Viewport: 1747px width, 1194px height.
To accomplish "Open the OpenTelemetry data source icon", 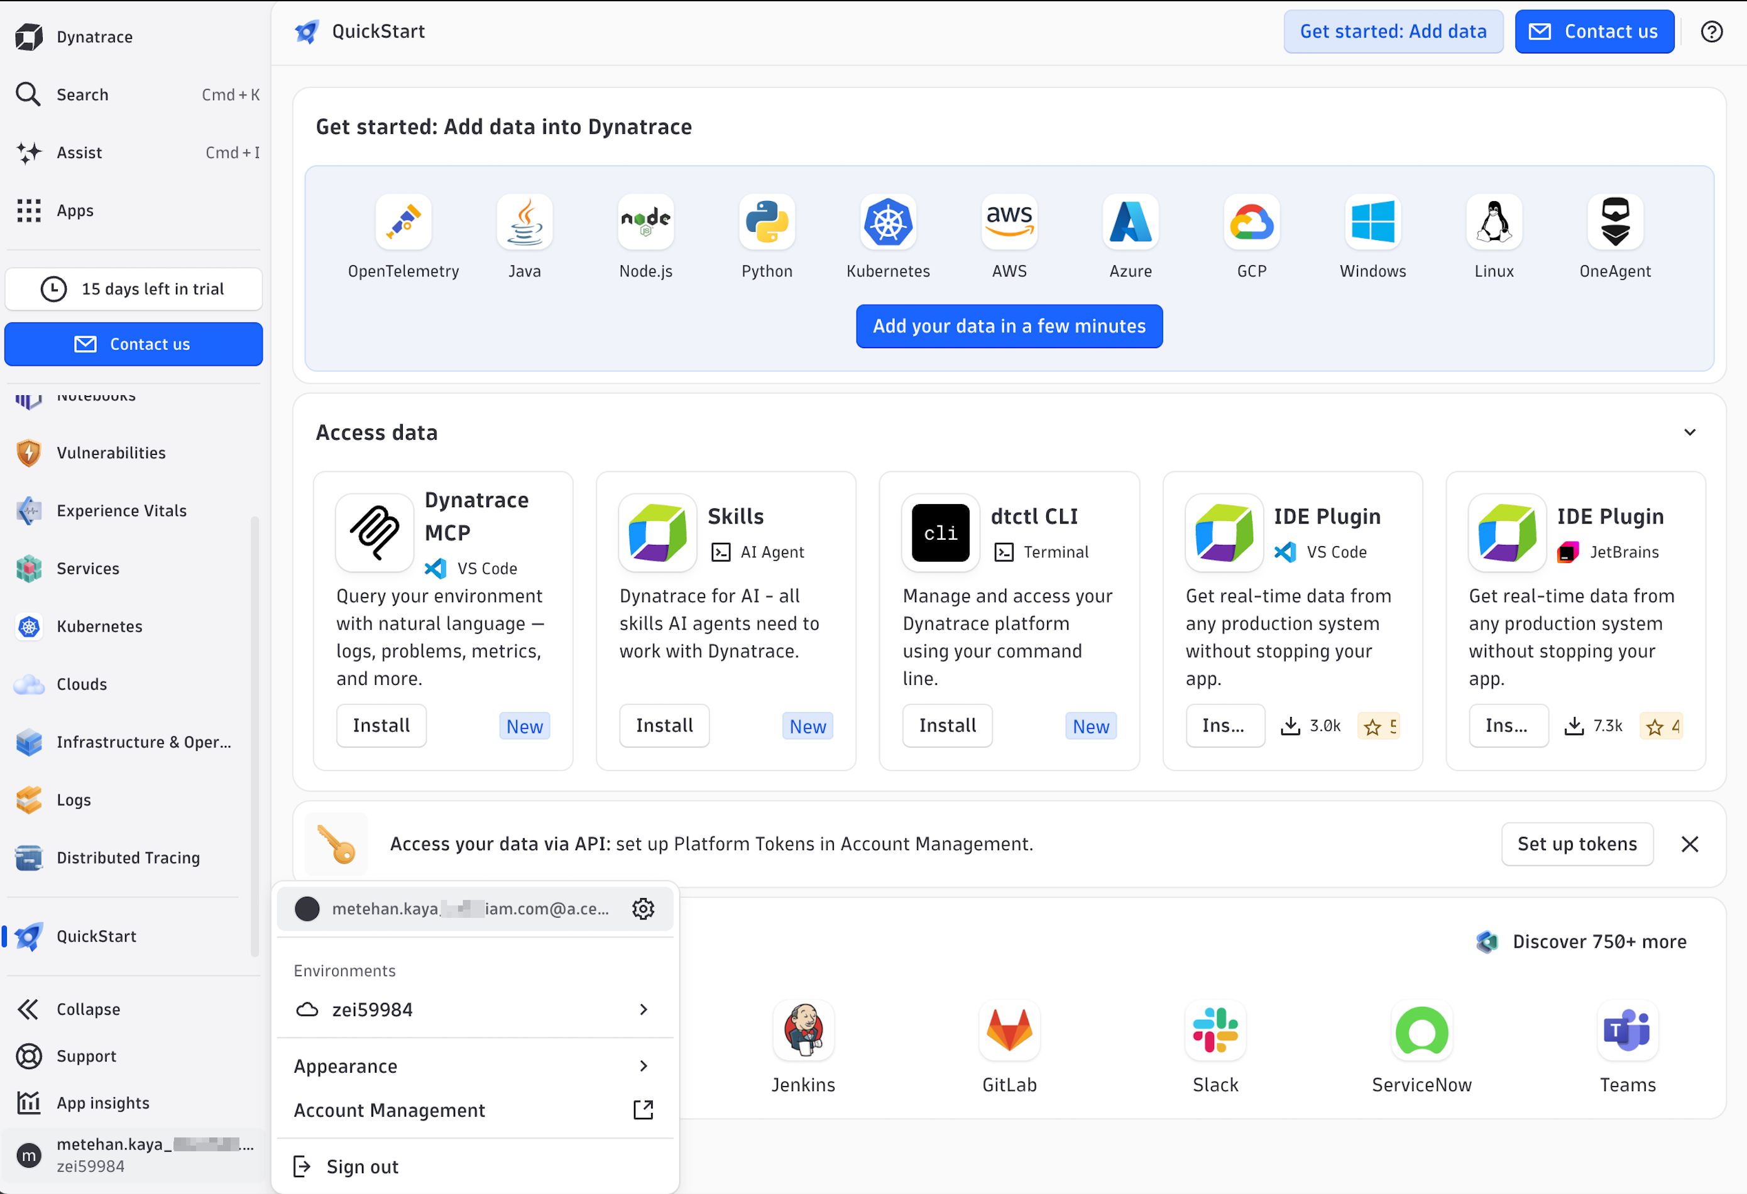I will (403, 222).
